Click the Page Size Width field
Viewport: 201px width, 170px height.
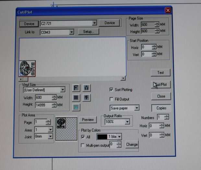coord(148,25)
